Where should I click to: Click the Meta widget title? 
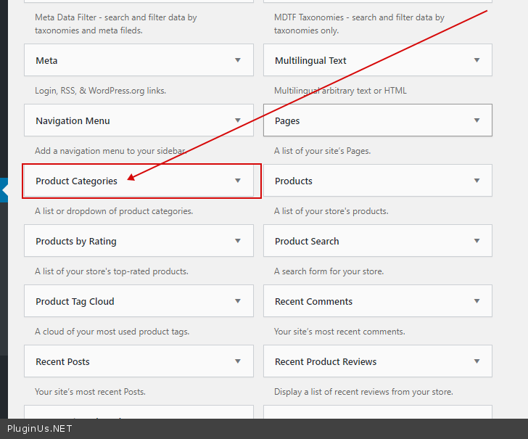tap(46, 61)
